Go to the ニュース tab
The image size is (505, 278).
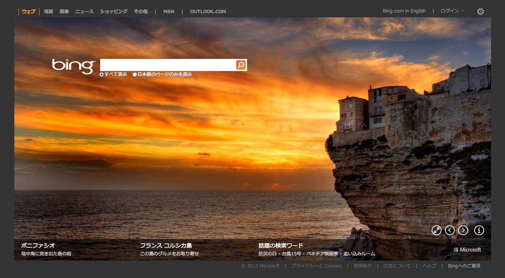pos(84,11)
